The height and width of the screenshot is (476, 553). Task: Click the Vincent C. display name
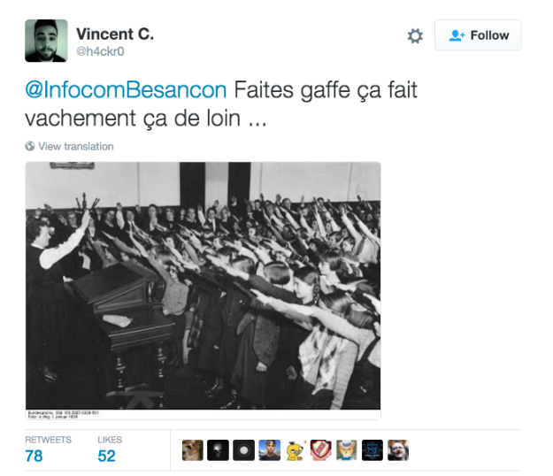coord(115,35)
